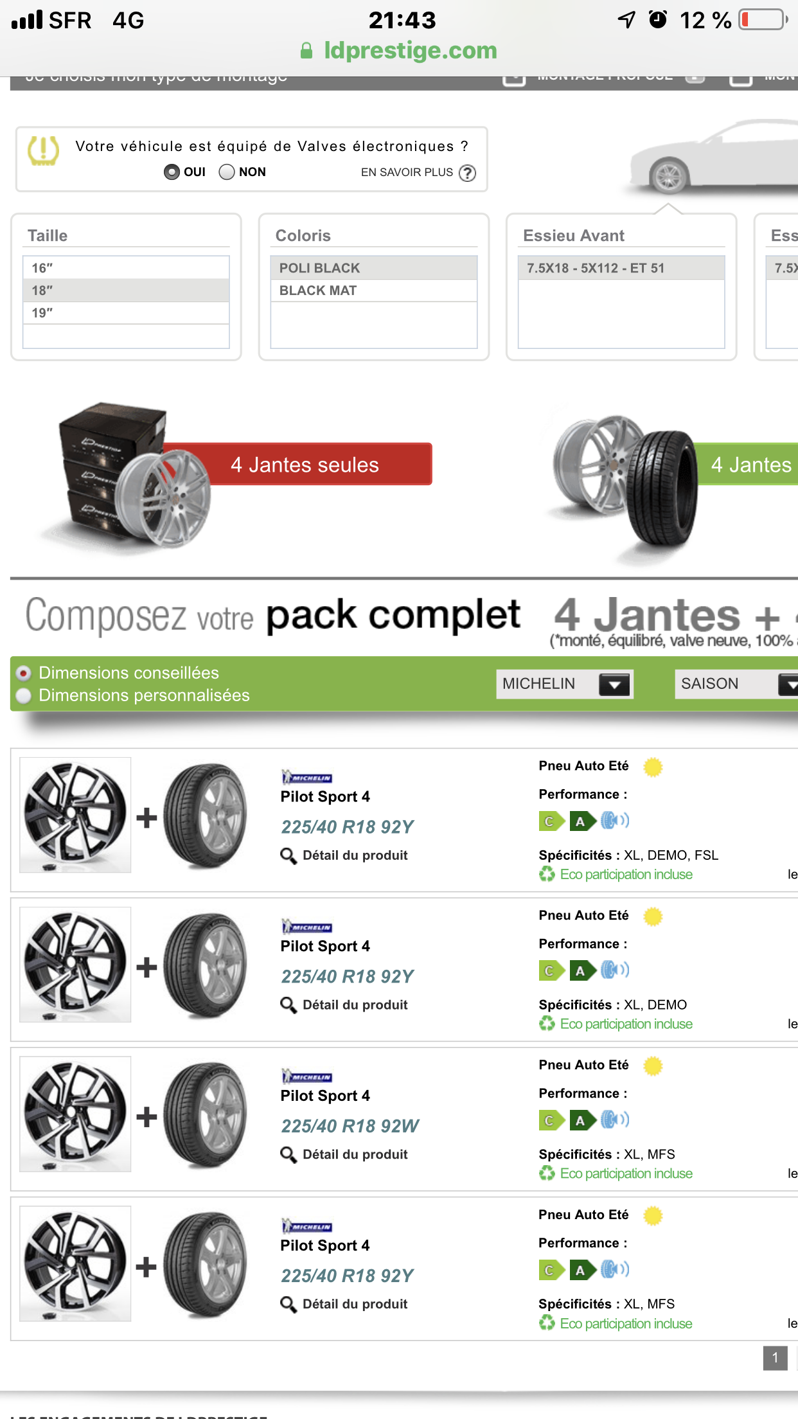Click the question mark help icon
798x1419 pixels.
(467, 173)
